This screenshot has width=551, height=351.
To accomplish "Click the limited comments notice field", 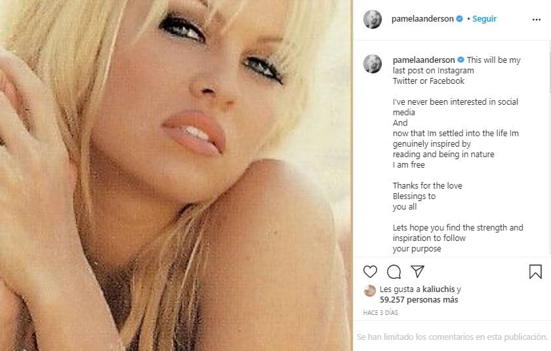I will [x=452, y=337].
